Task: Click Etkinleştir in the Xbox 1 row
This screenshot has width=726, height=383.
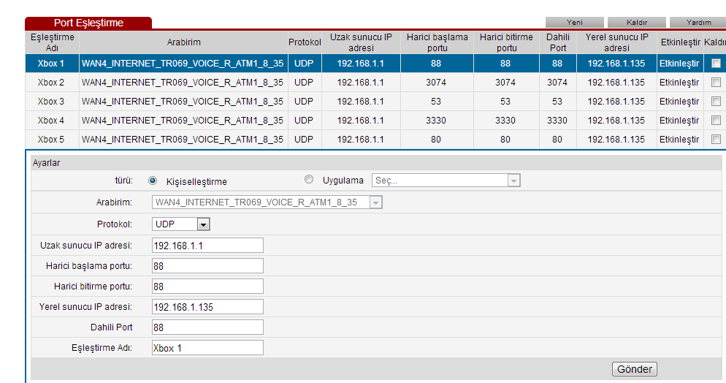Action: (x=679, y=64)
